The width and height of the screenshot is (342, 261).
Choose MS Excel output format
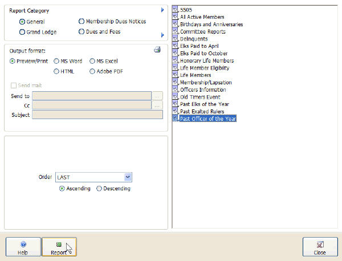[92, 61]
